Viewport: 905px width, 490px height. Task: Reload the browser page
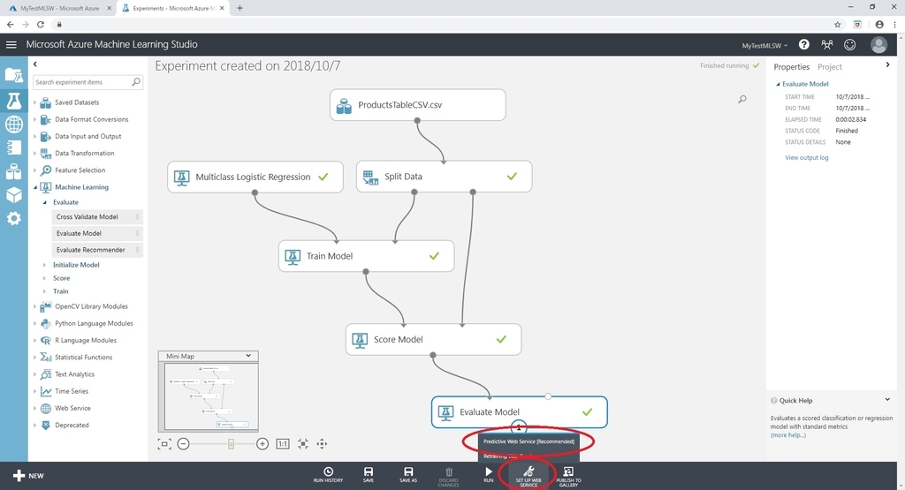(41, 24)
